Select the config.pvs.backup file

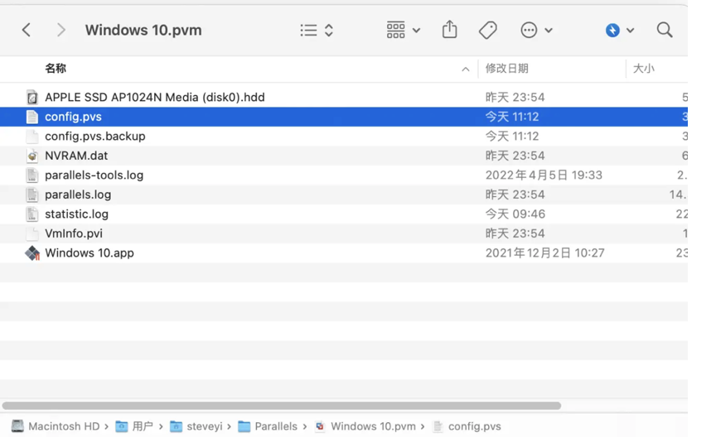94,137
